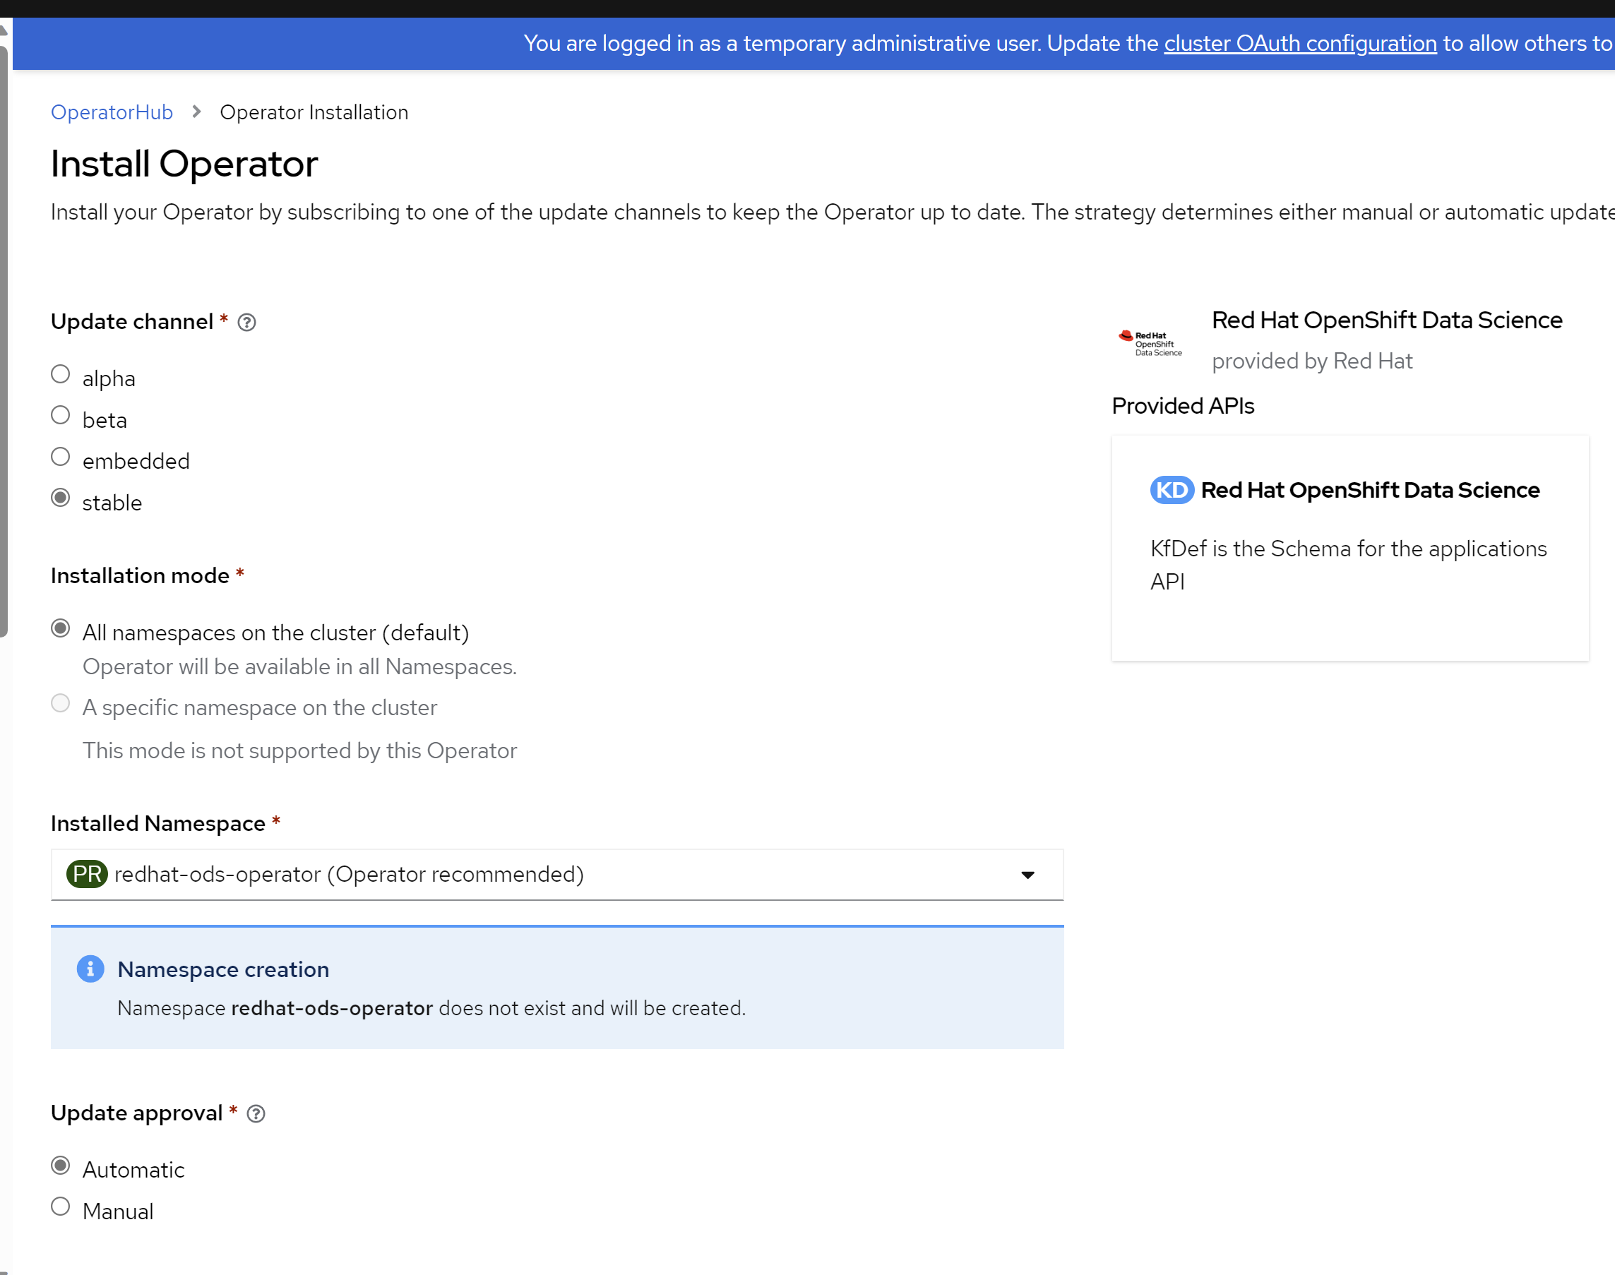
Task: Set update approval to Manual
Action: (x=61, y=1207)
